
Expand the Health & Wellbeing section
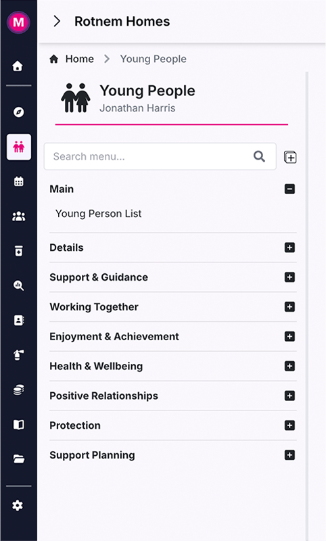pos(289,366)
